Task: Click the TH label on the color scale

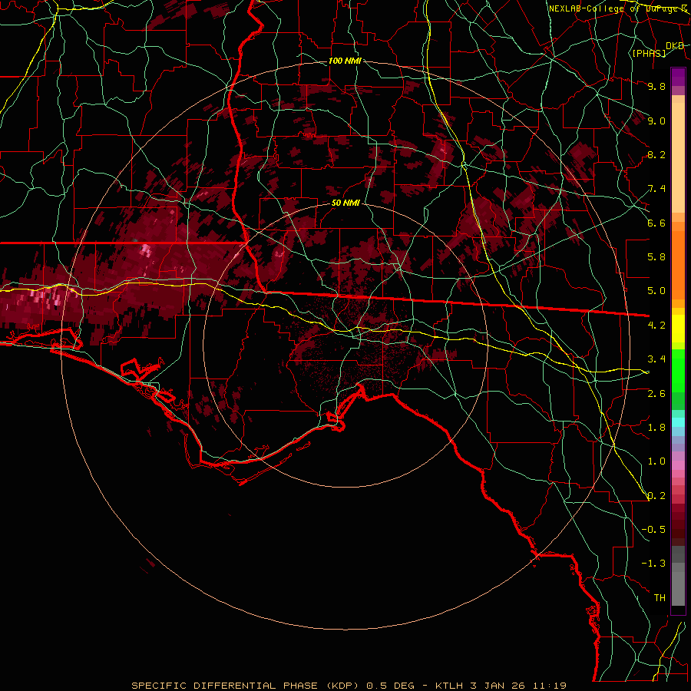Action: pos(660,598)
